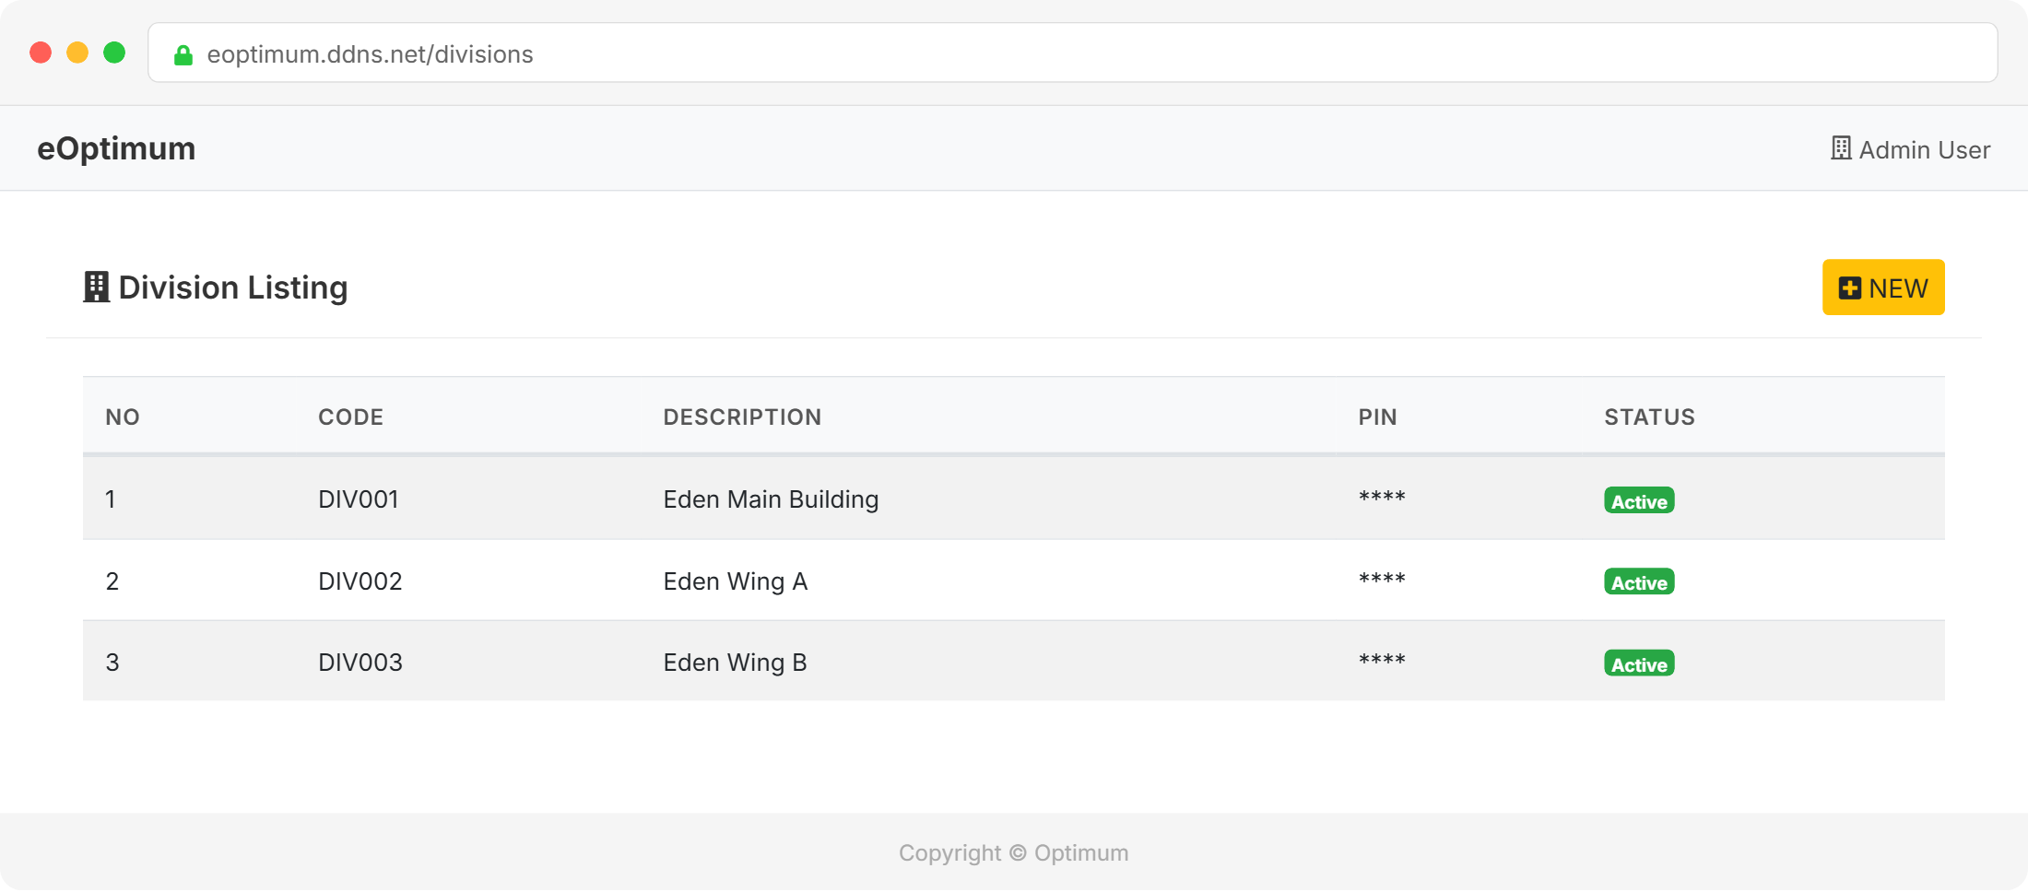Click masked PIN for DIV003
This screenshot has width=2028, height=892.
coord(1381,662)
